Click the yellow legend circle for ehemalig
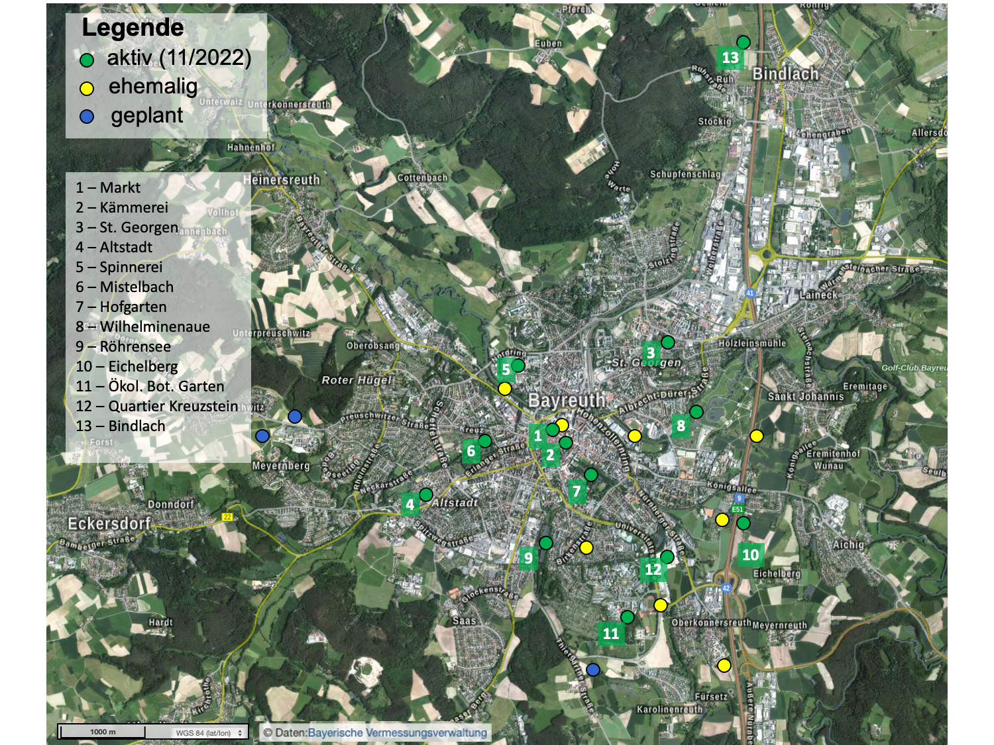994x745 pixels. click(87, 89)
